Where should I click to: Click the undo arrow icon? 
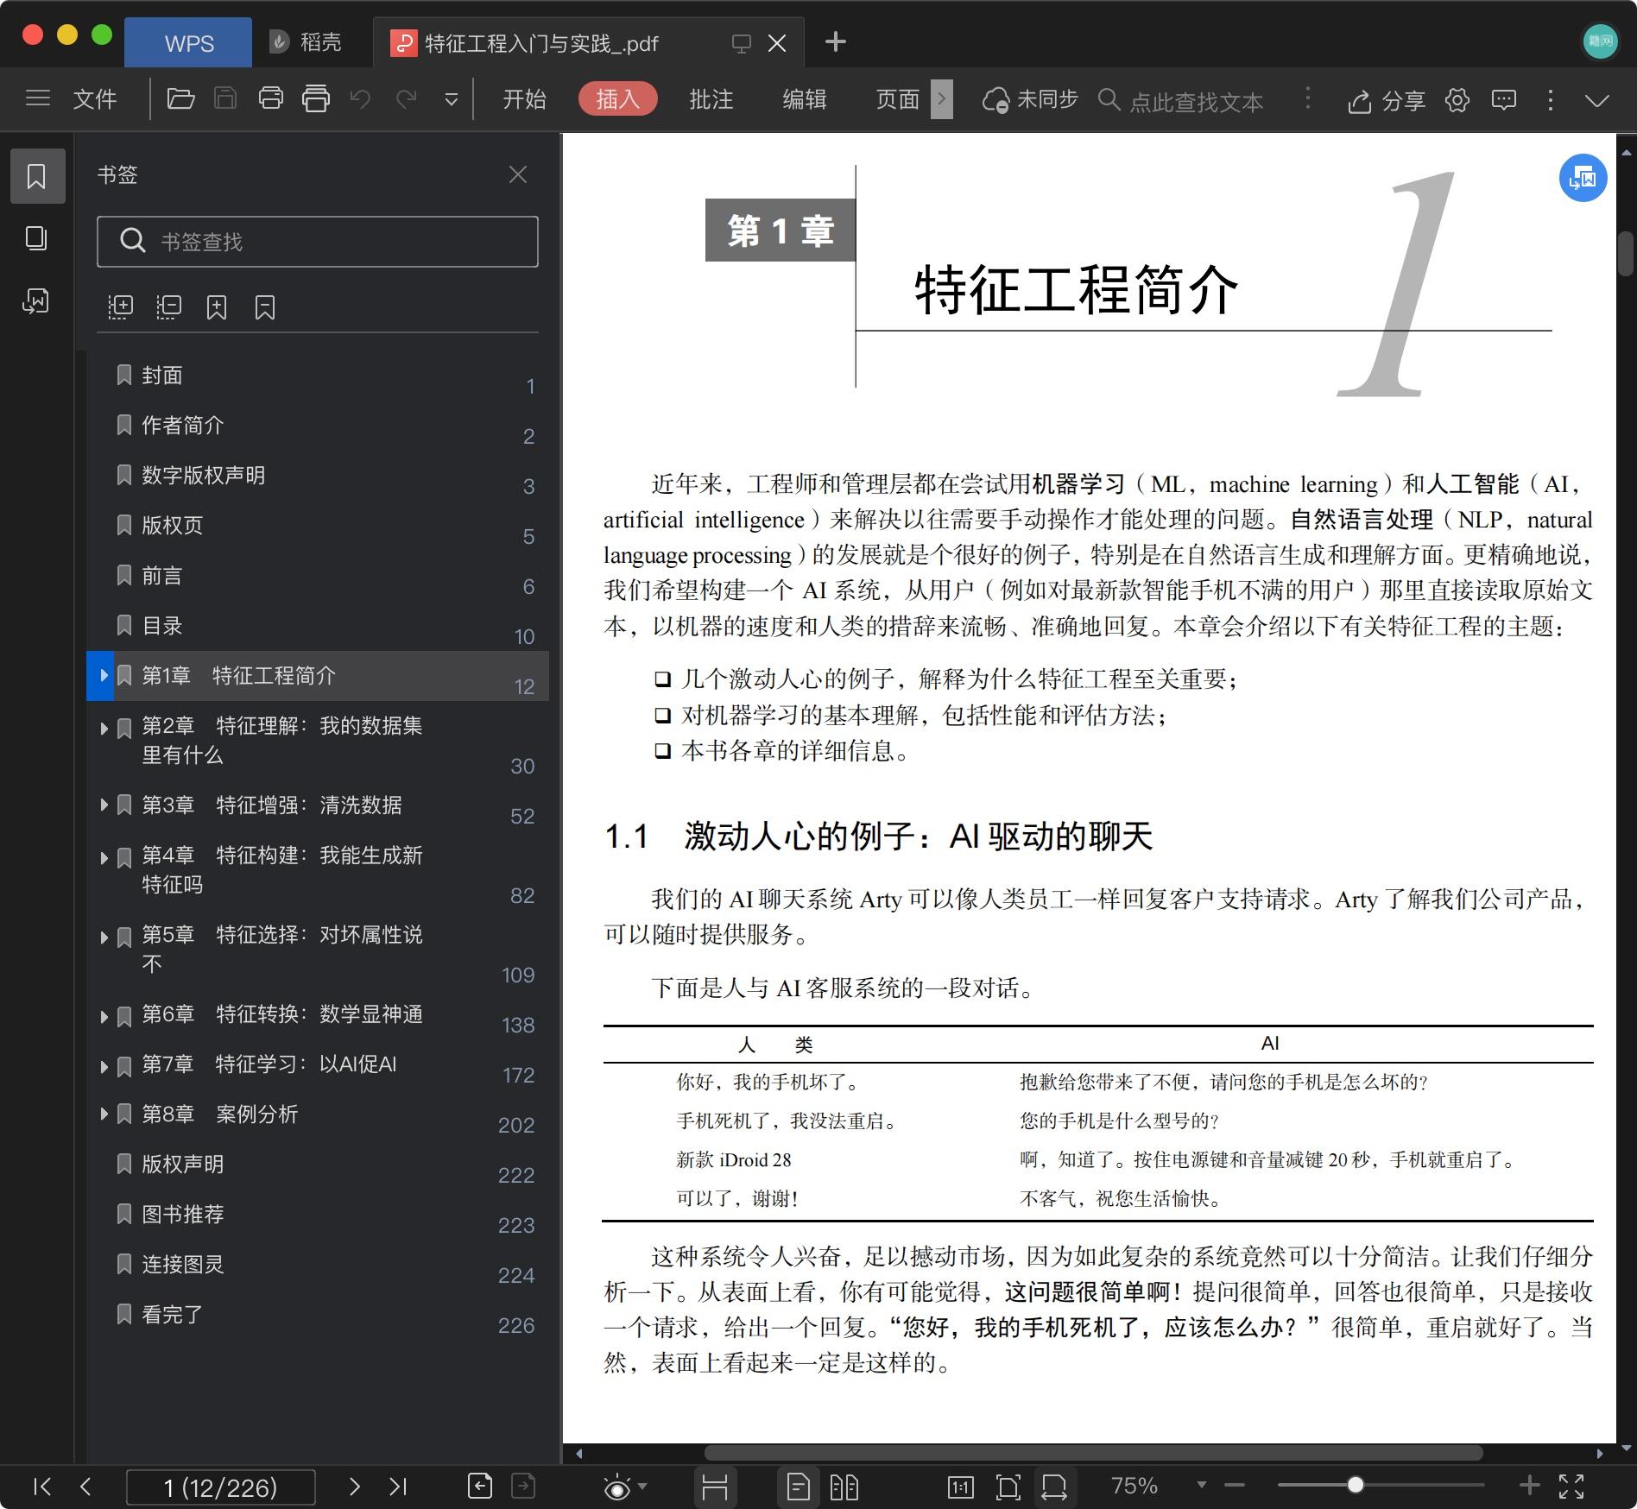click(361, 99)
